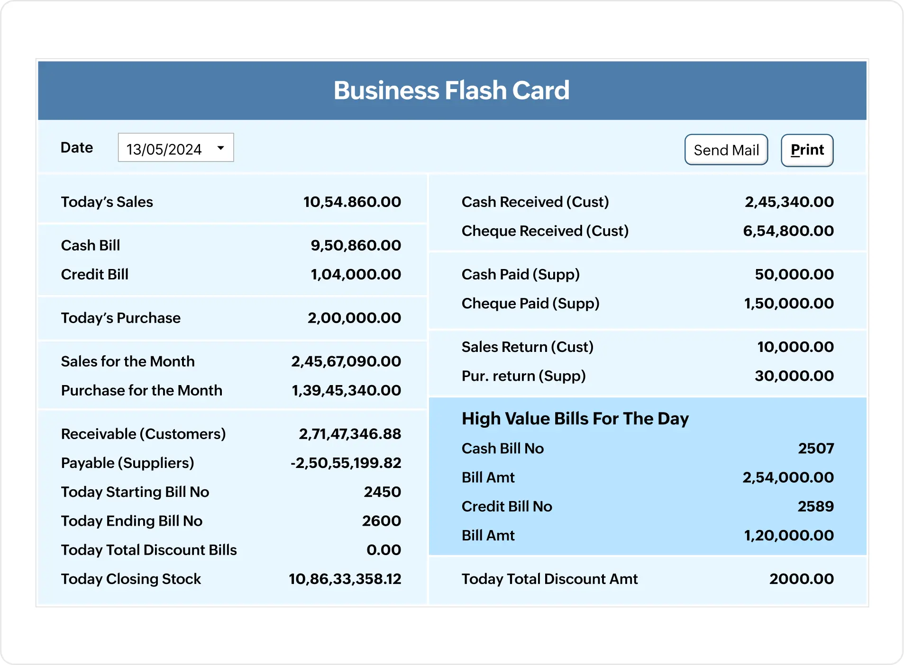The height and width of the screenshot is (665, 904).
Task: Select High Value Bills For The Day header
Action: click(x=575, y=418)
